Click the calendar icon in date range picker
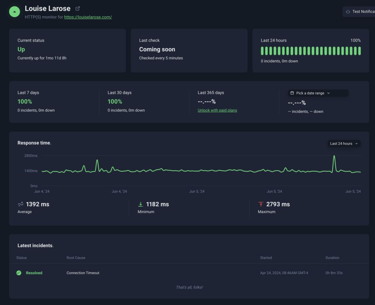 (292, 93)
